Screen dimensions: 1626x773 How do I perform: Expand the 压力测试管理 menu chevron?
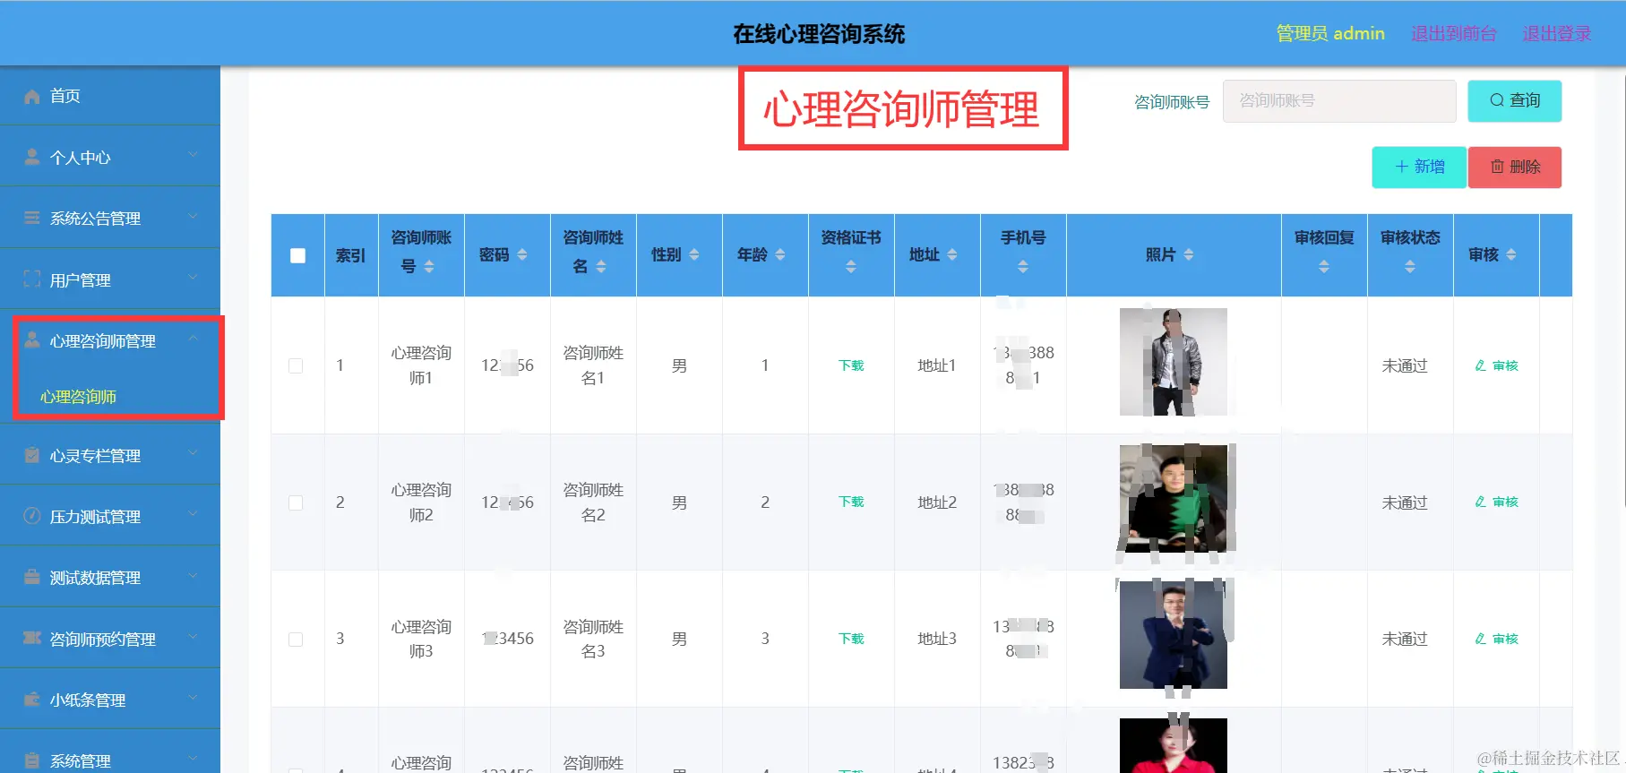pos(193,514)
